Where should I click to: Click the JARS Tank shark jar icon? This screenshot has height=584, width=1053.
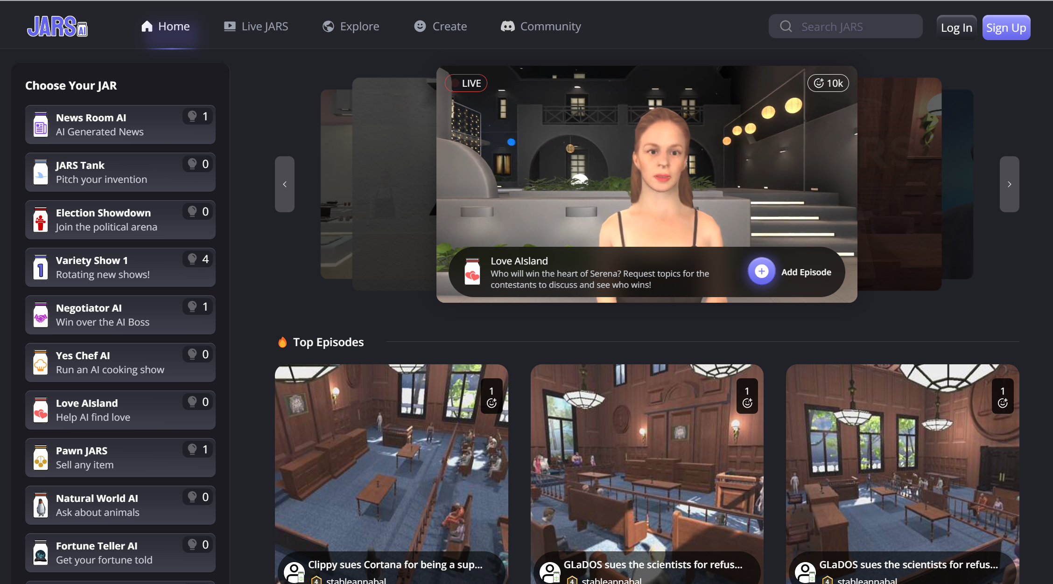pyautogui.click(x=41, y=173)
